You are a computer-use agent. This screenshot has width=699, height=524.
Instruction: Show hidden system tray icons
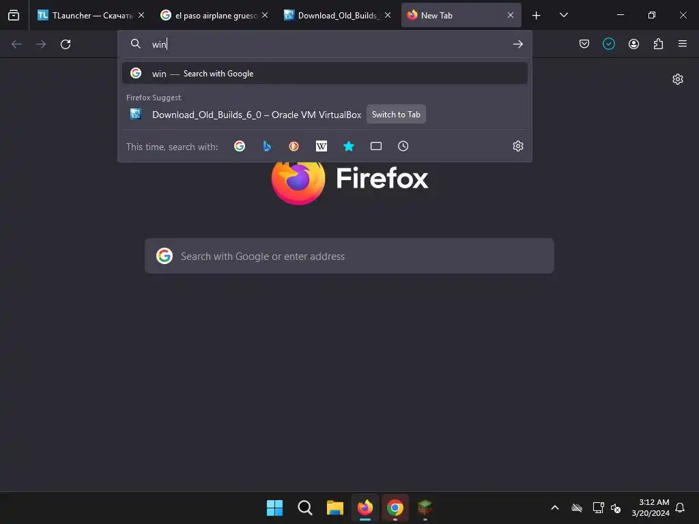coord(555,508)
